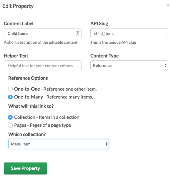The image size is (171, 178).
Task: Save the property with the green button
Action: tap(25, 168)
